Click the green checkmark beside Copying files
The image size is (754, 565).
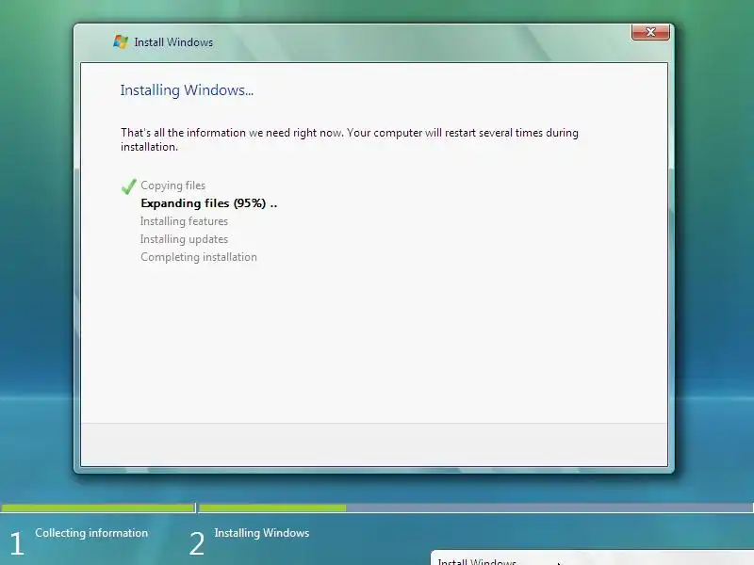tap(129, 186)
